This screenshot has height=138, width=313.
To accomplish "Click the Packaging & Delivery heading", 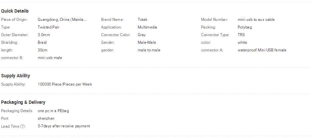I will pos(23,102).
